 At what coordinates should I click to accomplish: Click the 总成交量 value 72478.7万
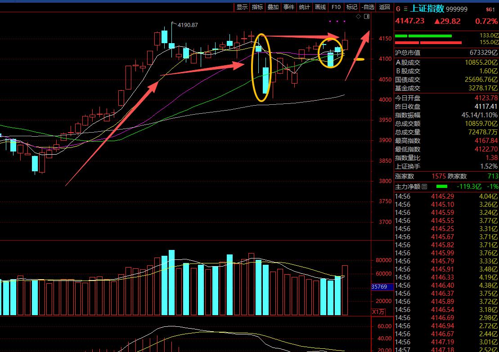point(483,132)
